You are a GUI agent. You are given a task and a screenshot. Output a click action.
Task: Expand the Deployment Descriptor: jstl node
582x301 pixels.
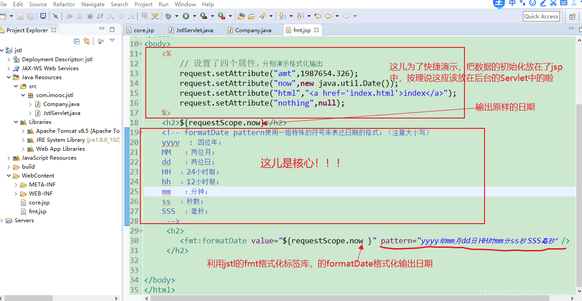[x=9, y=59]
